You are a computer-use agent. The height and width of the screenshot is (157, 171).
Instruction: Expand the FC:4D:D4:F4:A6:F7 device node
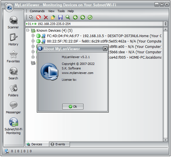pos(33,36)
